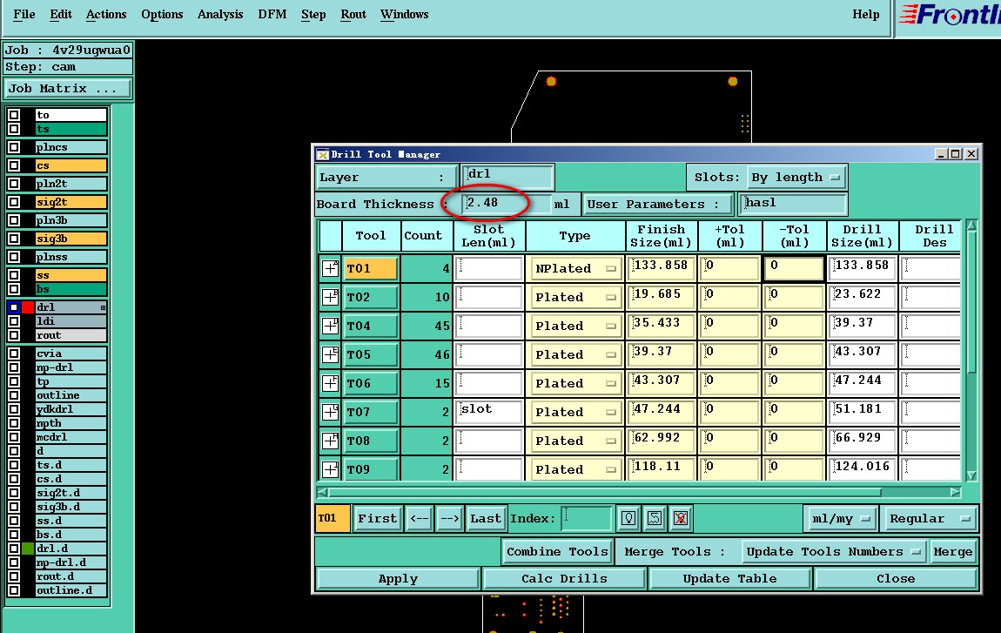The image size is (1001, 633).
Task: Click vertical scrollbar down arrow in tool table
Action: (x=971, y=476)
